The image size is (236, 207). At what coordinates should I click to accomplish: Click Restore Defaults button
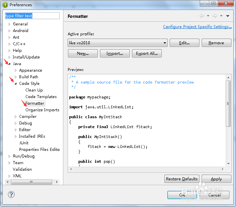[182, 179]
